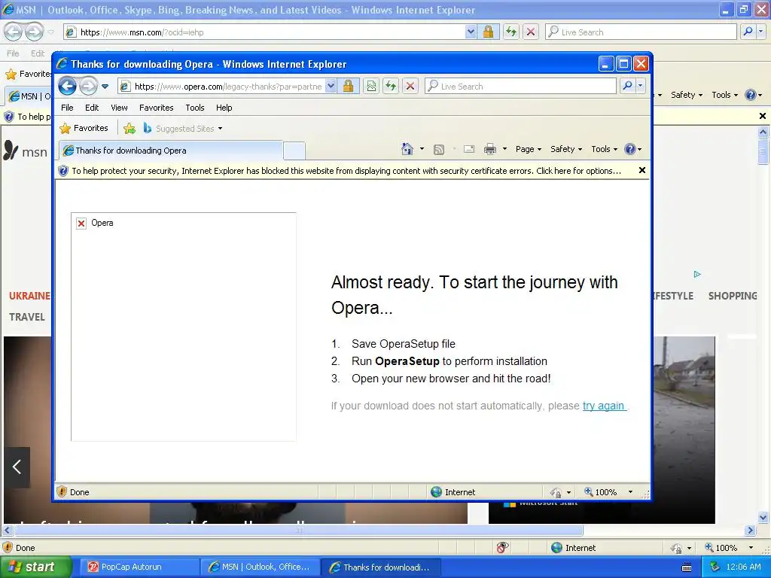Click previous slide arrow on MSN page
The height and width of the screenshot is (578, 771).
(x=17, y=467)
